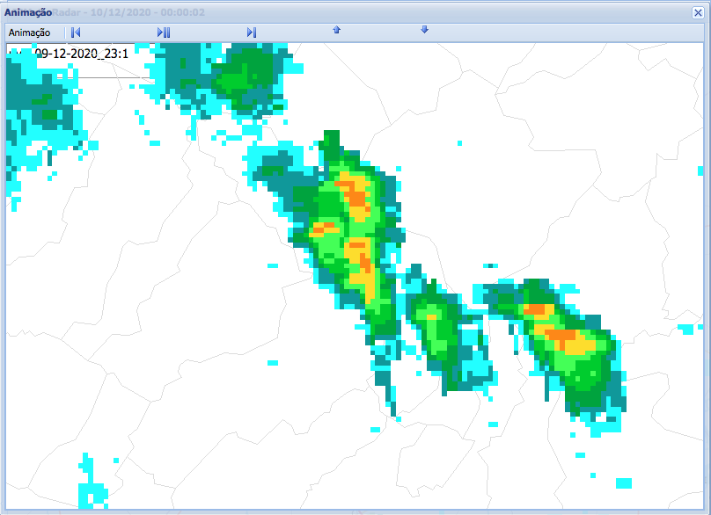711x515 pixels.
Task: Select the orange spot on the central storm's left flank
Action: pos(323,228)
